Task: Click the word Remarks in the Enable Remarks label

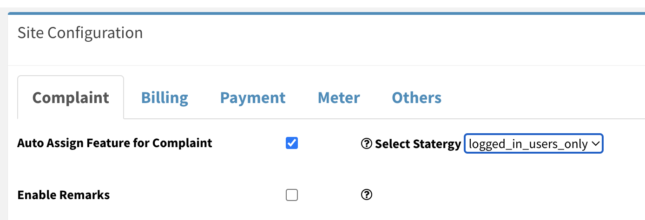Action: click(x=87, y=195)
